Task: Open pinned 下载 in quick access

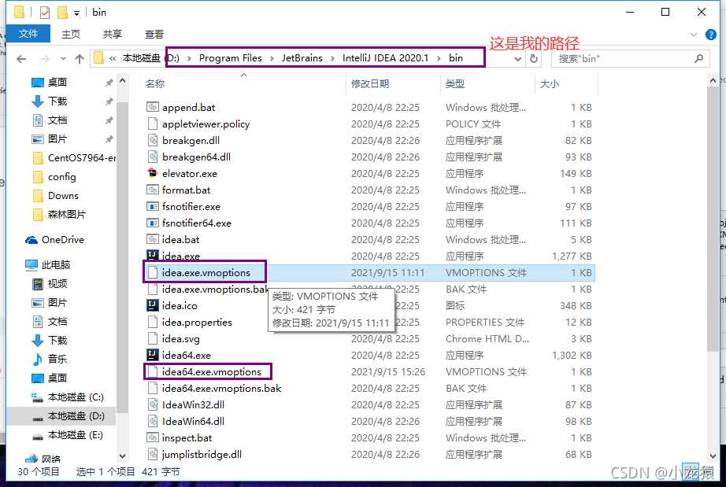Action: [57, 101]
